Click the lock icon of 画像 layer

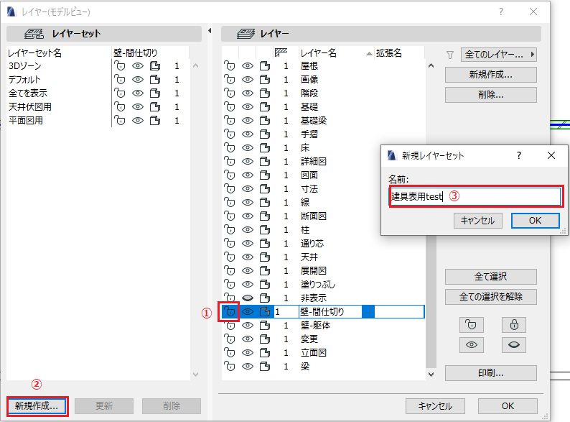pos(230,79)
